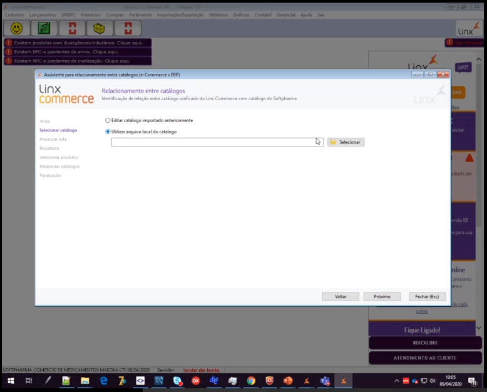This screenshot has height=392, width=487.
Task: Open the Parâmetros menu
Action: [x=140, y=15]
